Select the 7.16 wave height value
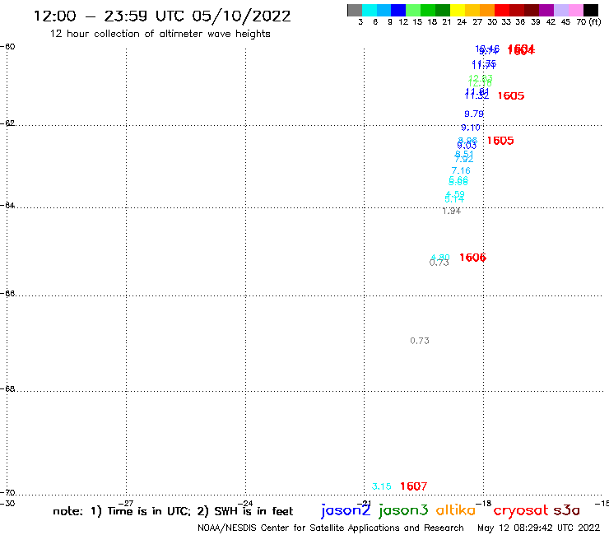The image size is (609, 535). (x=461, y=170)
